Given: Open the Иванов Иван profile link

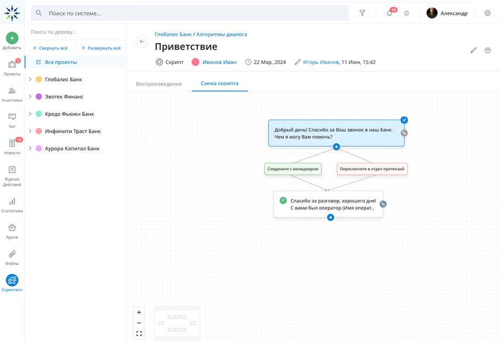Looking at the screenshot, I should pos(219,62).
